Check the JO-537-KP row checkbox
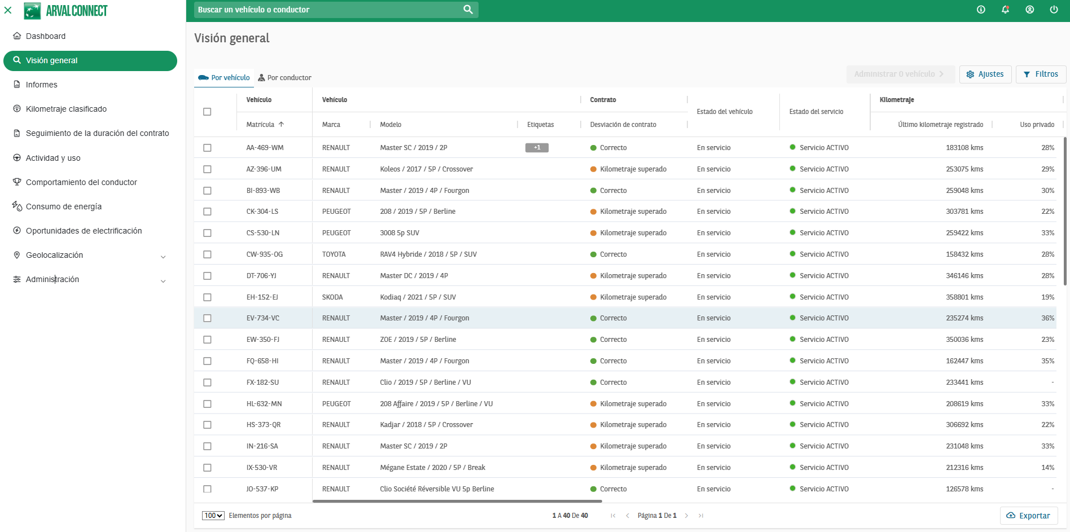Viewport: 1070px width, 532px height. (x=207, y=489)
